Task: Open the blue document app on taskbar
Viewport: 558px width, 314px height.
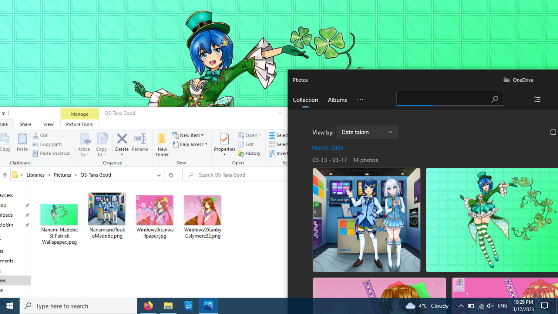Action: 188,306
